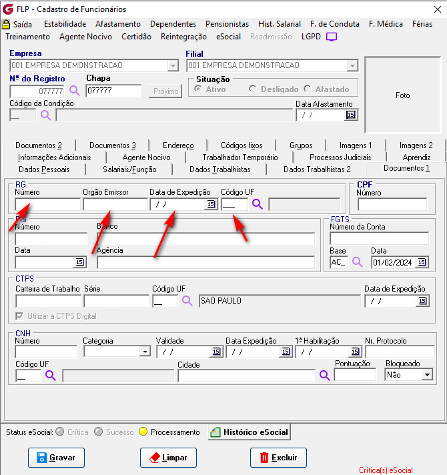The height and width of the screenshot is (475, 447).
Task: Open the Férias menu
Action: click(x=422, y=24)
